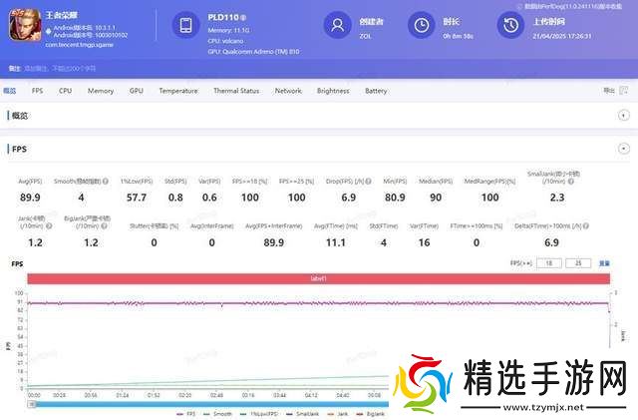Click the creator user profile icon
Viewport: 638px width, 420px height.
pyautogui.click(x=338, y=27)
